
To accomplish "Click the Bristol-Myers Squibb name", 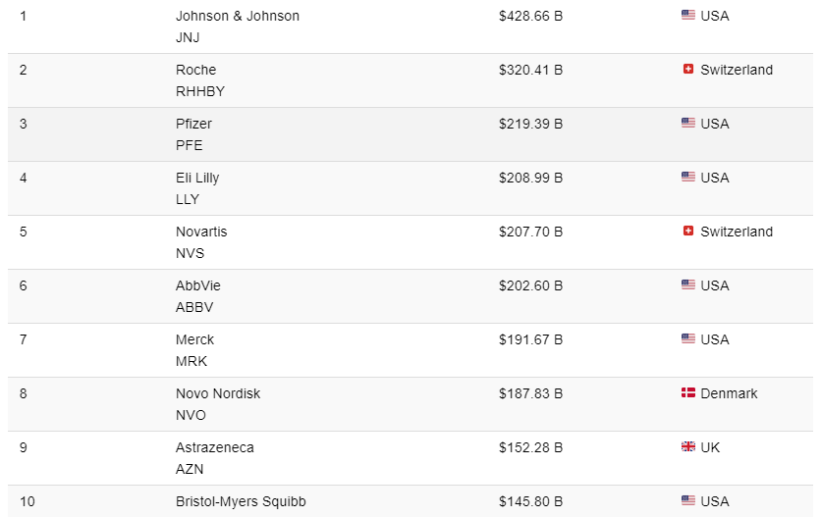I will pyautogui.click(x=241, y=501).
